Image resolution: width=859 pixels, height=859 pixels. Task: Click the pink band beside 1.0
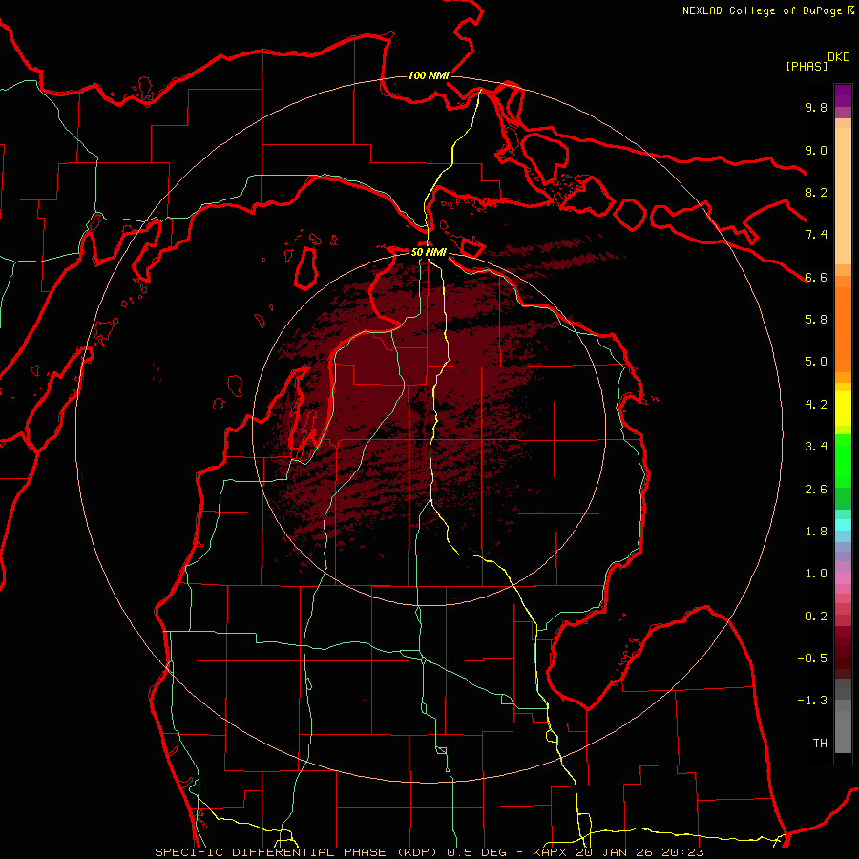tap(843, 578)
